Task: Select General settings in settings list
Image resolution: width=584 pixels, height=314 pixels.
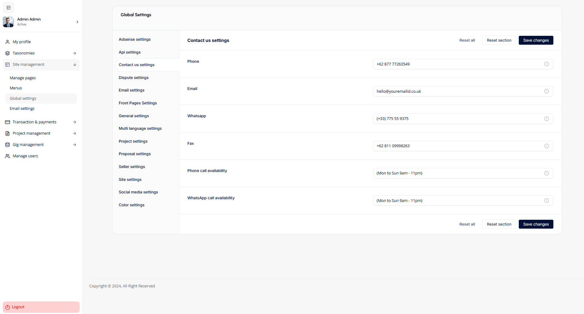Action: coord(134,116)
